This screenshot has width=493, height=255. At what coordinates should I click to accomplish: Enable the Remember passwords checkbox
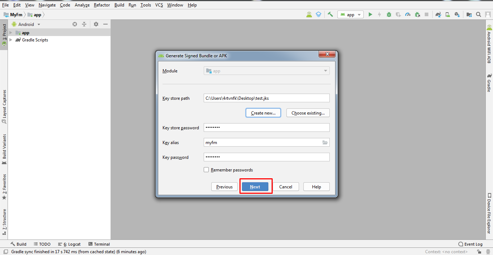(206, 170)
